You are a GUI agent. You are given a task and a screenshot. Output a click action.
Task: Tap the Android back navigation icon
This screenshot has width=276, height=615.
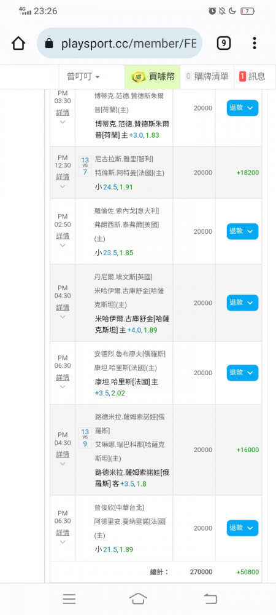[210, 598]
